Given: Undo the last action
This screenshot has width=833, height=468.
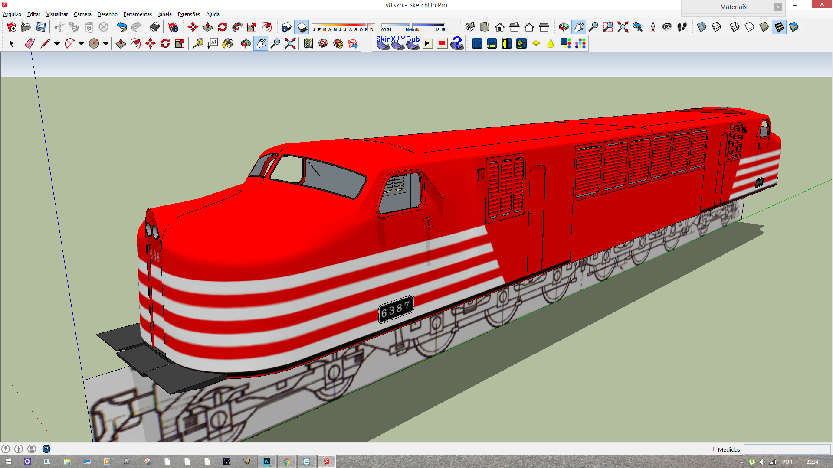Looking at the screenshot, I should coord(122,27).
